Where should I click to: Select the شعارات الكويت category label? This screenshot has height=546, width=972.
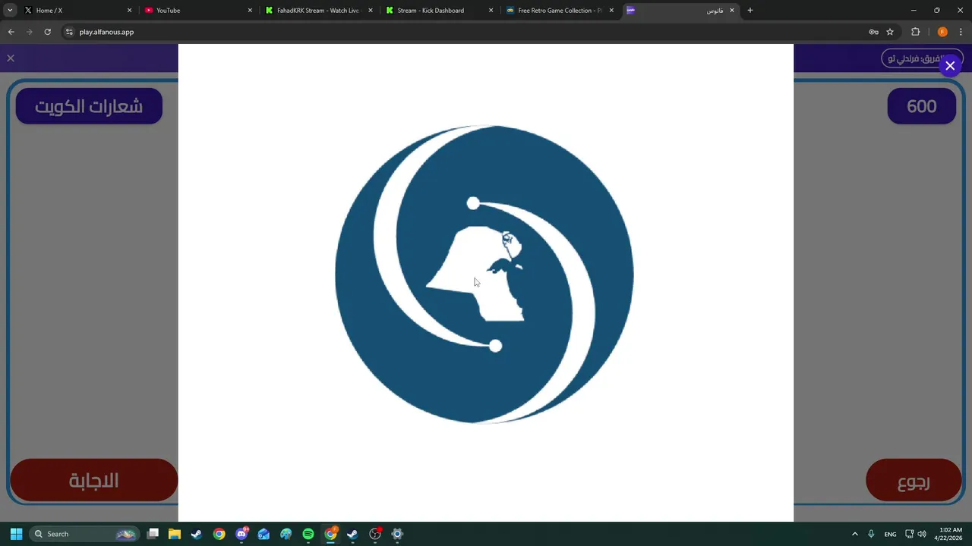pos(89,106)
